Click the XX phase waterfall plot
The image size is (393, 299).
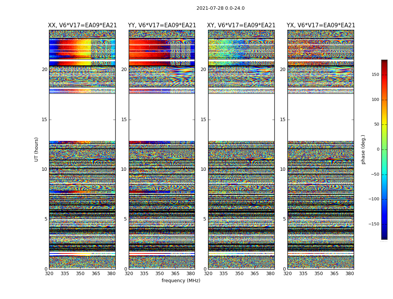point(82,149)
